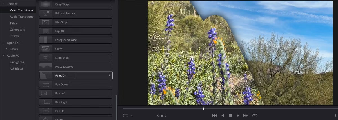Jump to last frame
338x120 pixels.
coord(246,115)
